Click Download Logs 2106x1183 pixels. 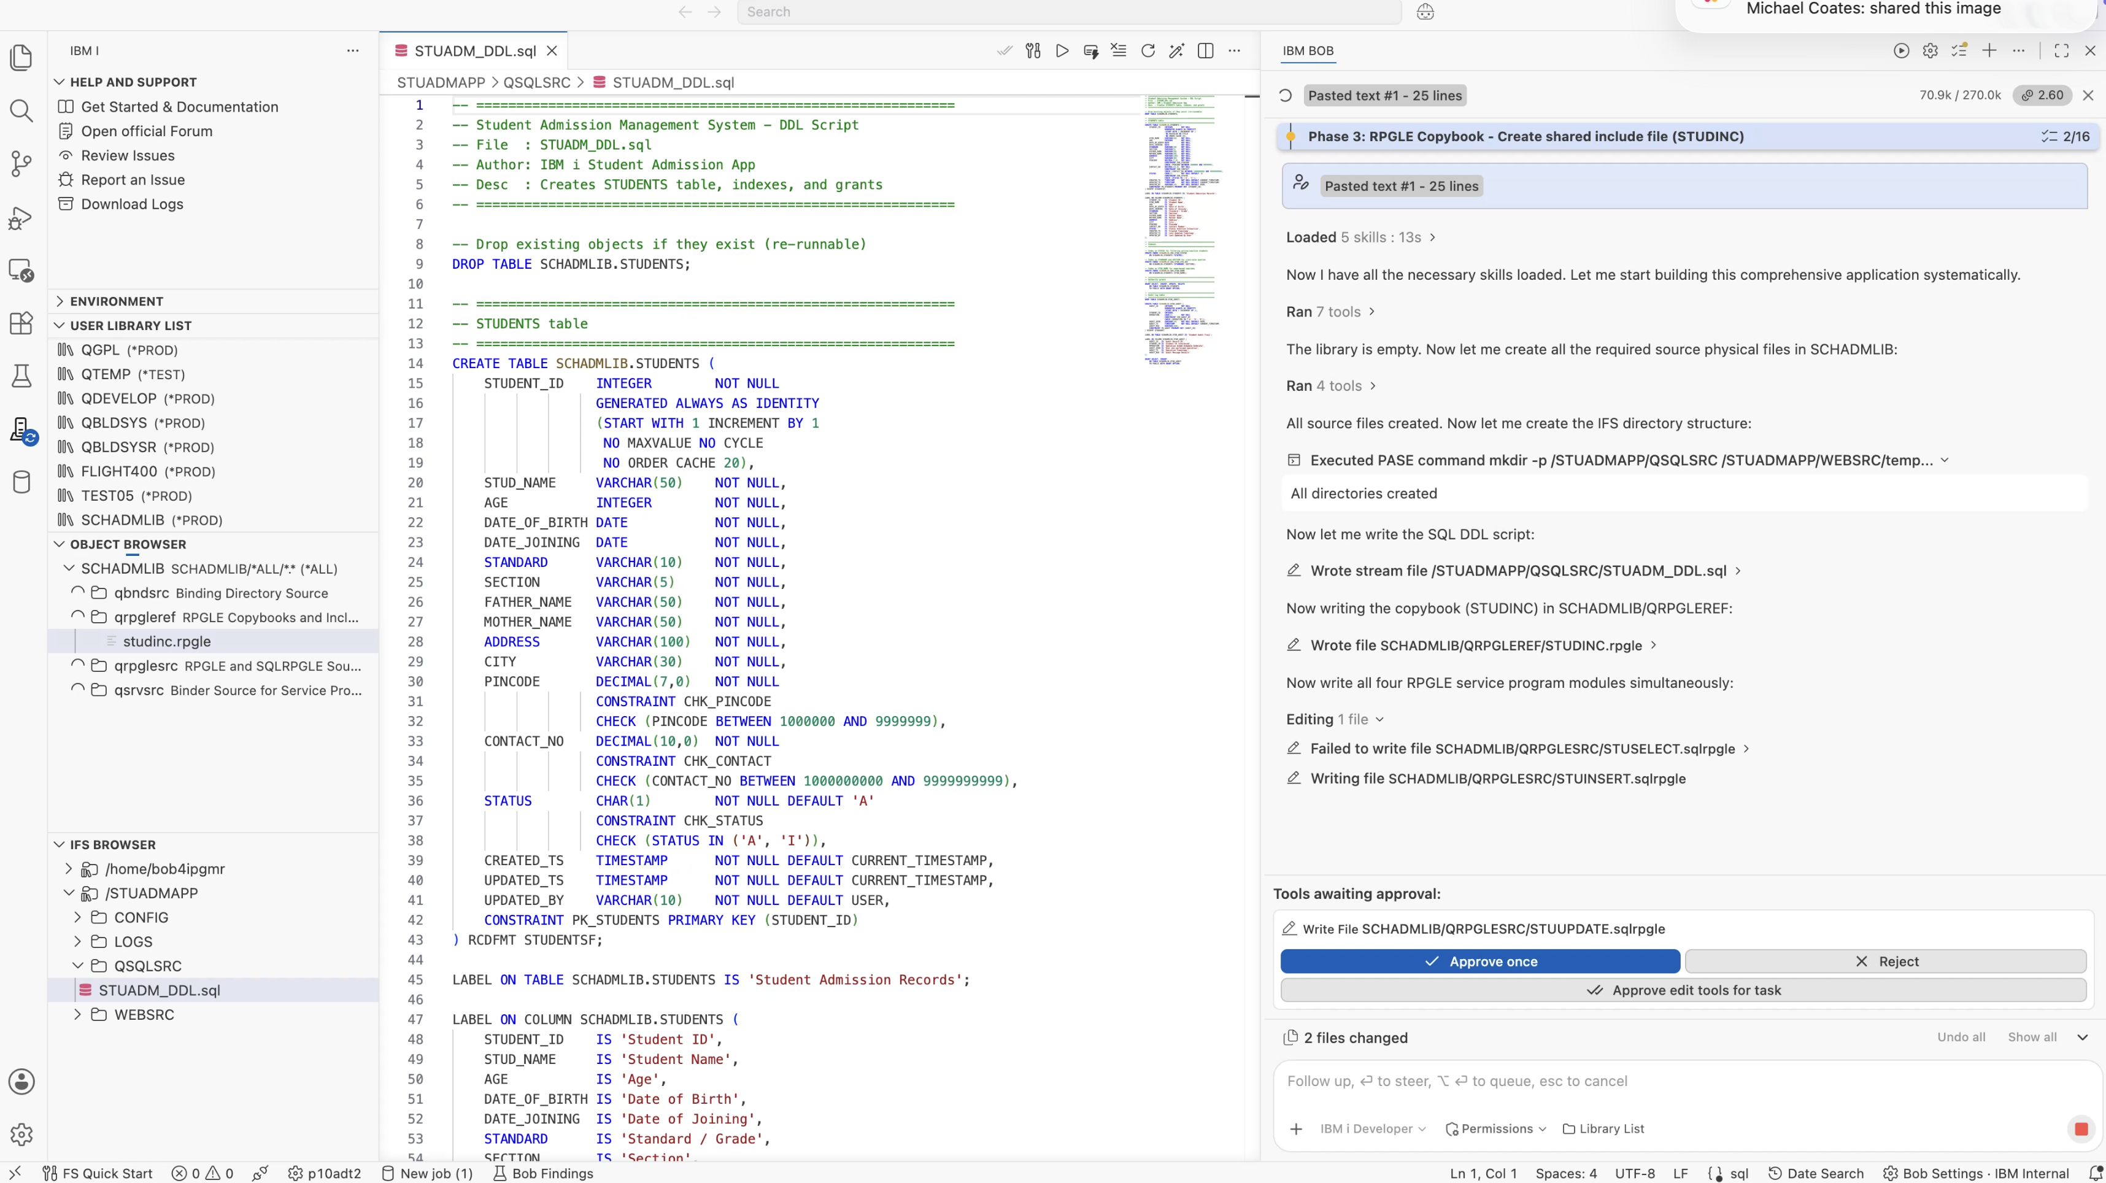click(x=131, y=204)
